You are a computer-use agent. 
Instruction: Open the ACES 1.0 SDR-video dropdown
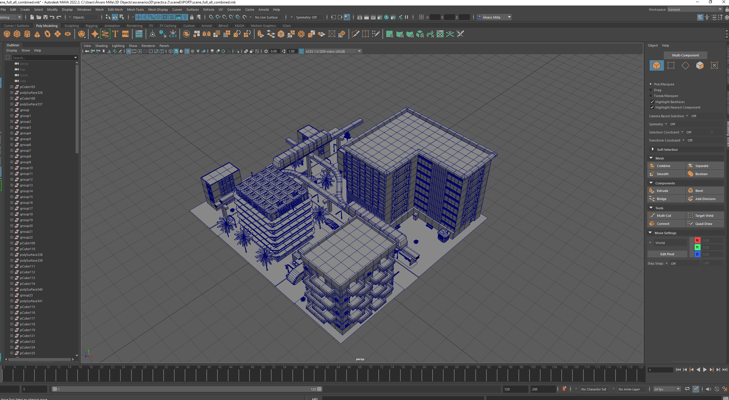tap(359, 51)
